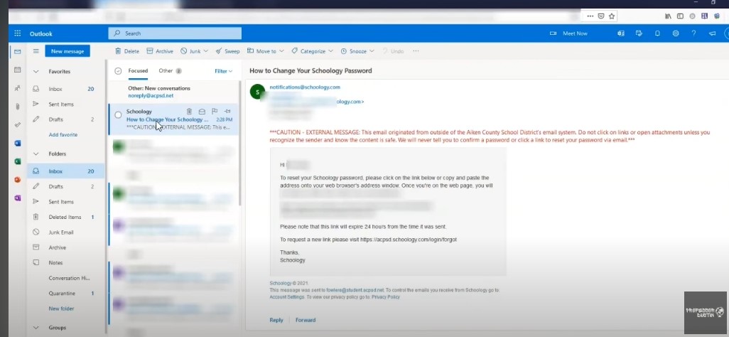The height and width of the screenshot is (337, 729).
Task: Click the notifications@schoology.com sender address
Action: pos(305,87)
